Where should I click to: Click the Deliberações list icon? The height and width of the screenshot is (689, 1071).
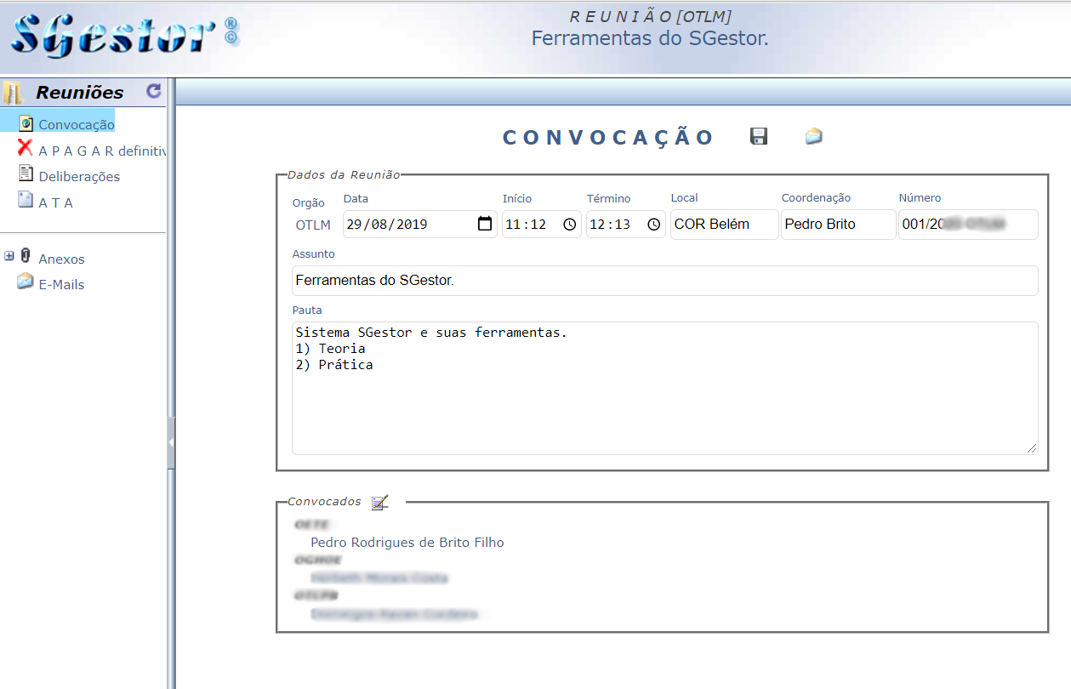coord(26,174)
